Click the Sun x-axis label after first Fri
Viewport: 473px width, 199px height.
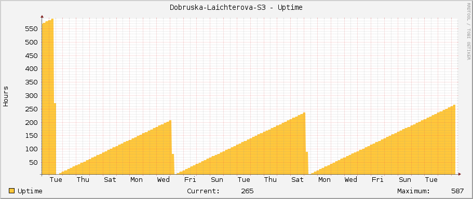217,180
